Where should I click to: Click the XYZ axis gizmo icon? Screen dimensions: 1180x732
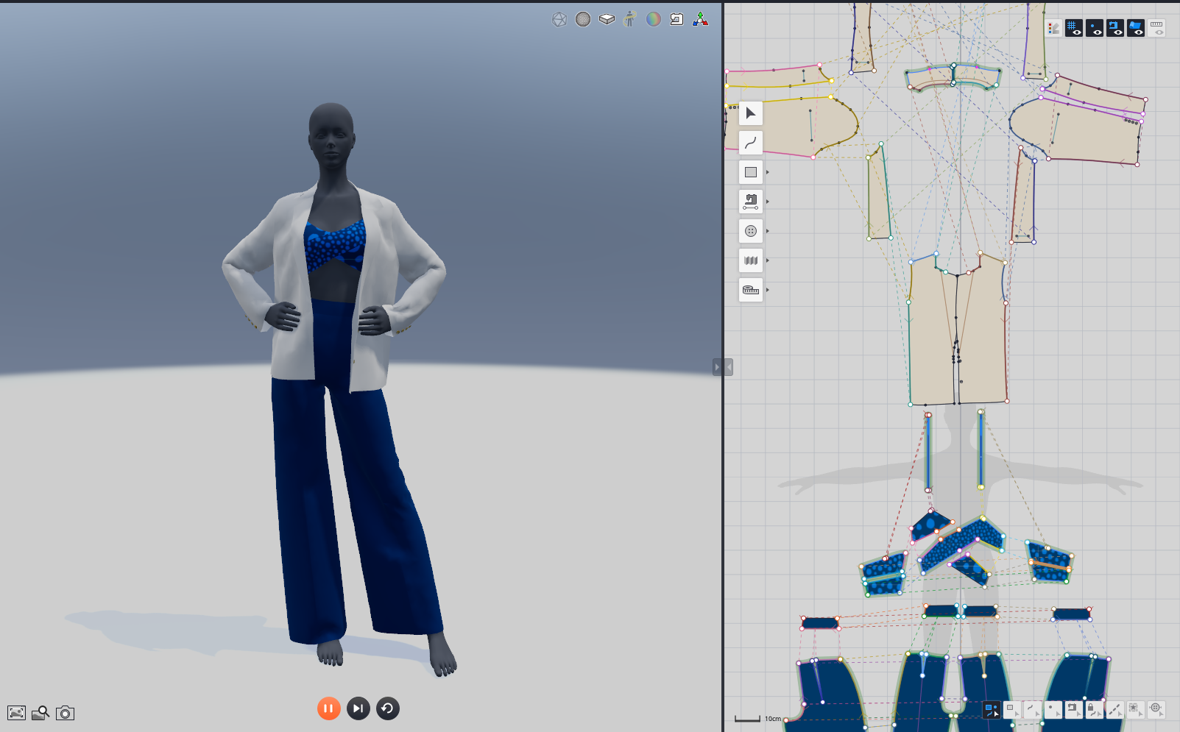click(x=701, y=20)
